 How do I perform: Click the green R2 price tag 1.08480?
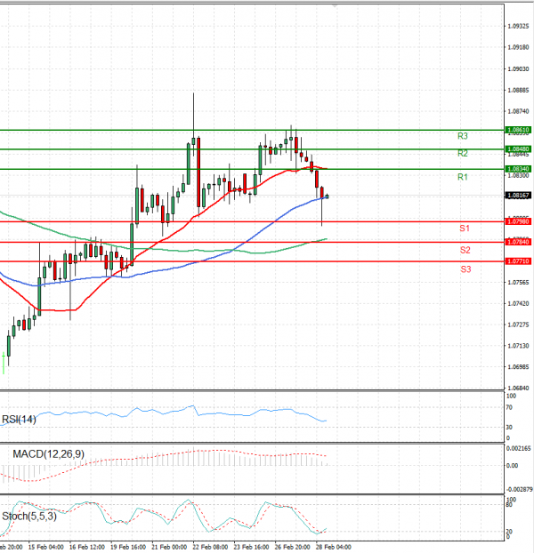pyautogui.click(x=518, y=149)
